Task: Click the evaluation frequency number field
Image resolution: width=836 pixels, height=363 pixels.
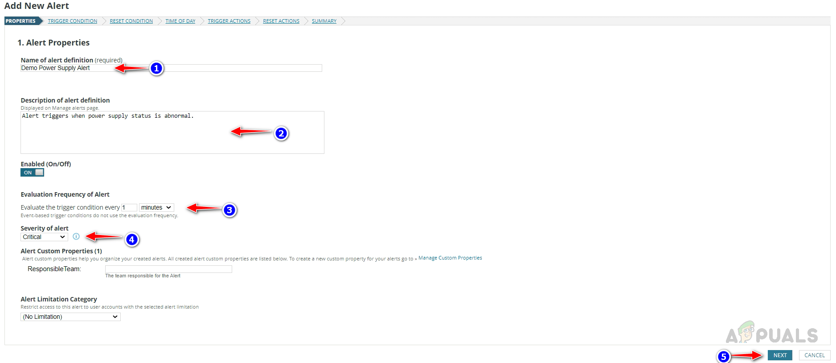Action: [x=129, y=207]
